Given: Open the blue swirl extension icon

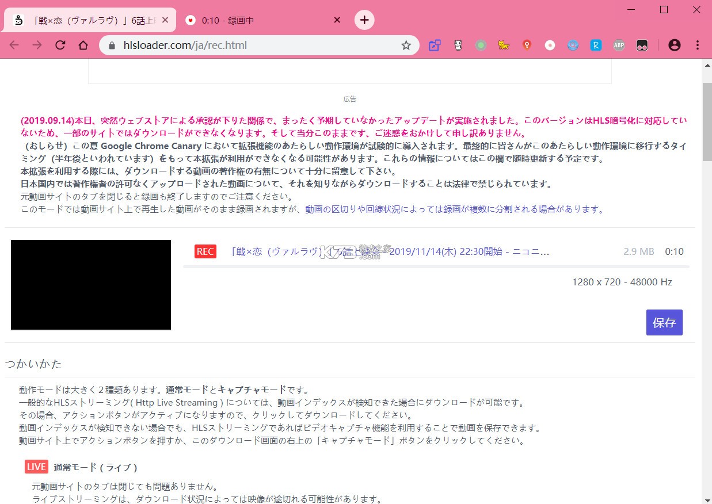Looking at the screenshot, I should [573, 45].
